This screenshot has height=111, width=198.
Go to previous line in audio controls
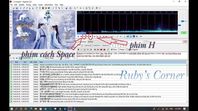click(x=78, y=36)
